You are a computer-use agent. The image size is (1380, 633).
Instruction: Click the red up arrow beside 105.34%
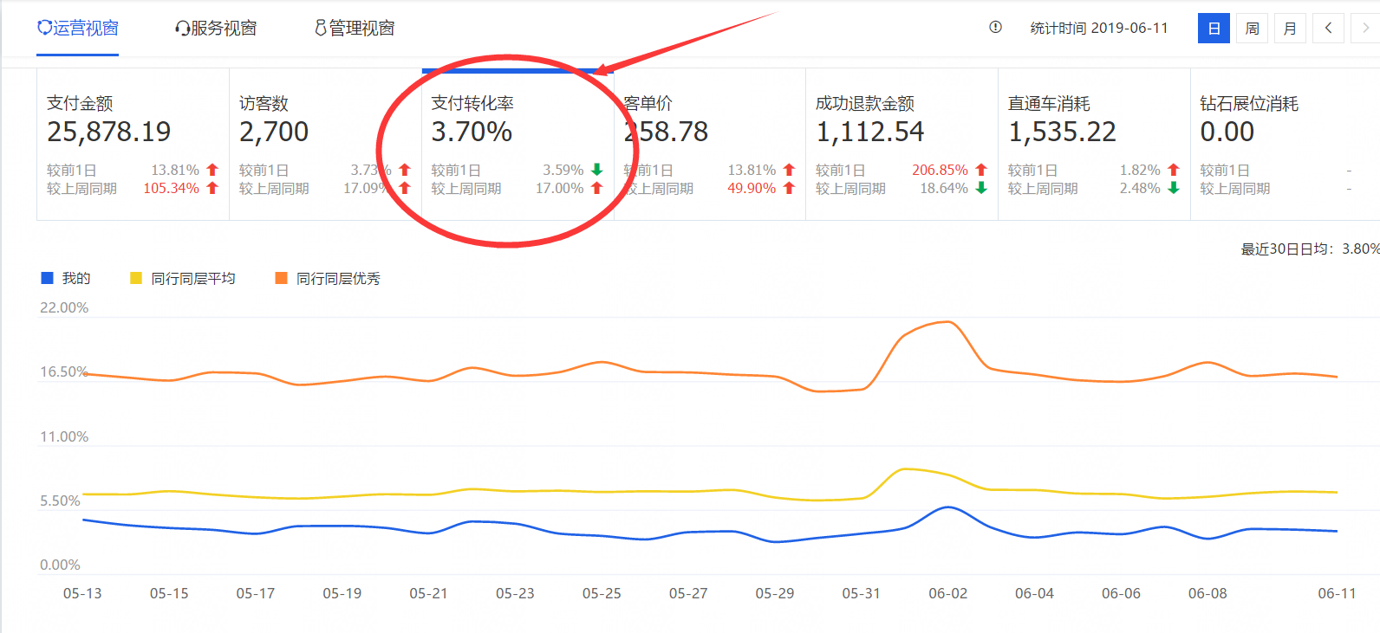point(212,188)
